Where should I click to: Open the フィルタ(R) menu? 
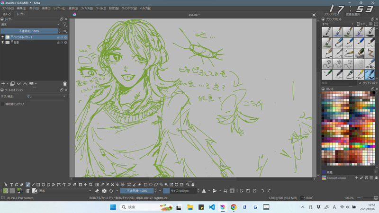click(x=87, y=8)
